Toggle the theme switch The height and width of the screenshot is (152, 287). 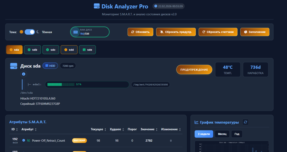pyautogui.click(x=30, y=32)
